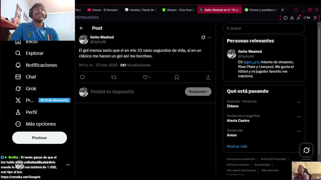
Task: Click the back arrow beside Post
Action: pyautogui.click(x=81, y=28)
